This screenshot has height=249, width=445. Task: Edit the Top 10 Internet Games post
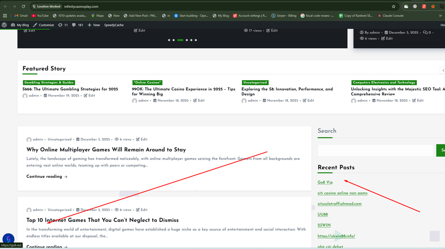coord(142,210)
